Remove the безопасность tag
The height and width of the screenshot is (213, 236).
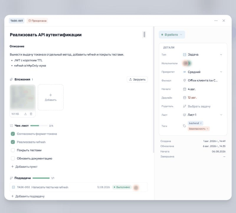pyautogui.click(x=207, y=129)
